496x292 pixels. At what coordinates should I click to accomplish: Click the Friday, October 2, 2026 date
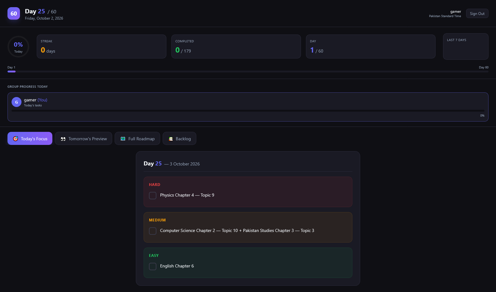point(44,18)
